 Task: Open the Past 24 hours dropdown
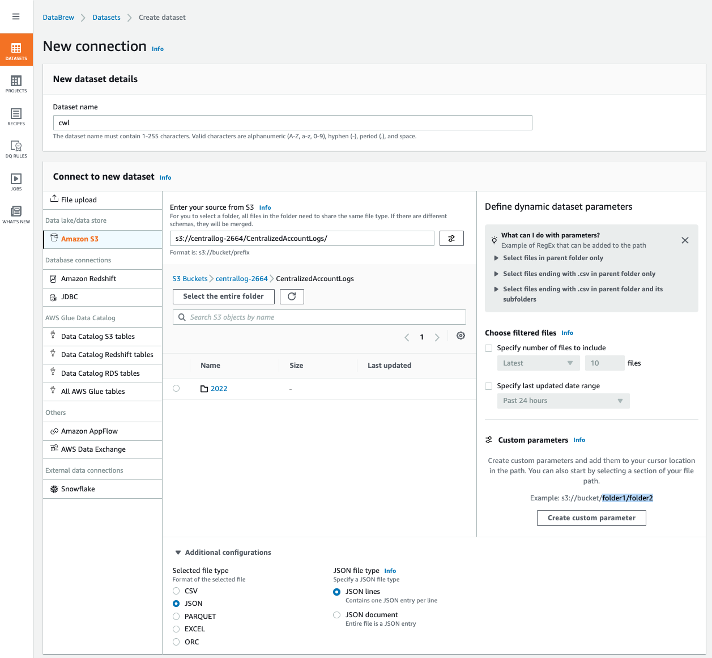click(x=562, y=401)
